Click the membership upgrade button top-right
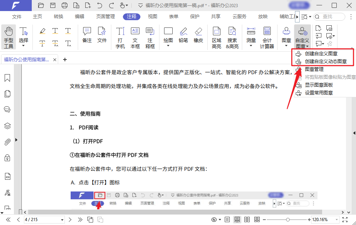 pyautogui.click(x=299, y=5)
